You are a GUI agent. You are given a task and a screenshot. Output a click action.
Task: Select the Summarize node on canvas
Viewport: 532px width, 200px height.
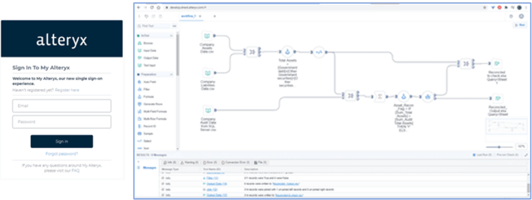380,96
